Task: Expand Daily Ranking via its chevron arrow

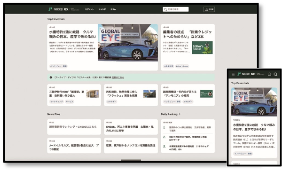Action: tap(180, 114)
